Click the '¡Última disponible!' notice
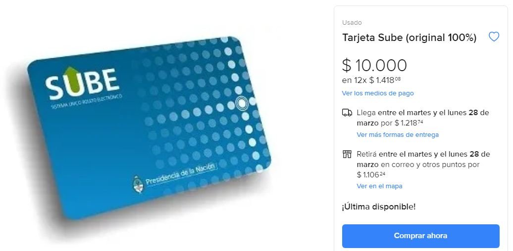Viewport: 513px width, 251px height. [379, 207]
